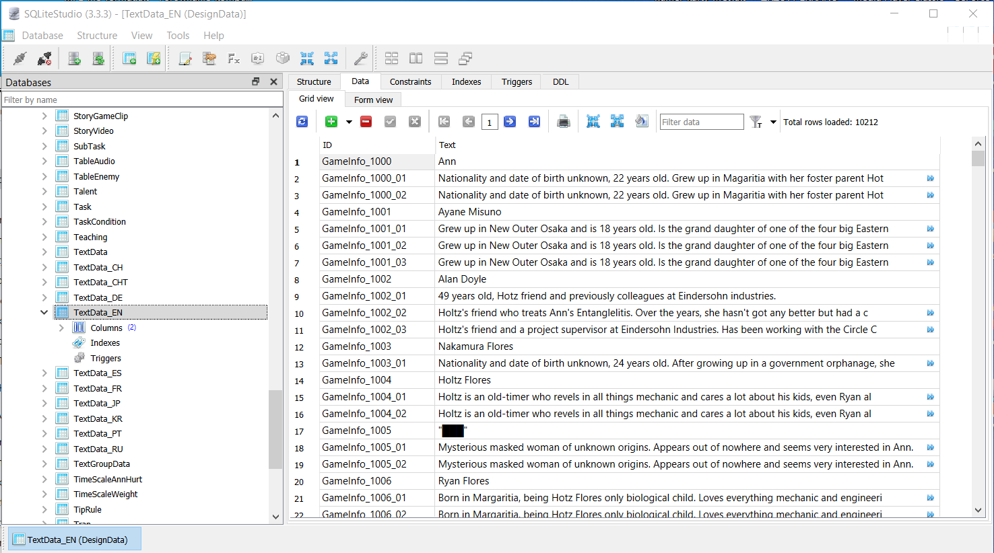Screen dimensions: 994x553
Task: Jump to the last data page
Action: pyautogui.click(x=534, y=122)
